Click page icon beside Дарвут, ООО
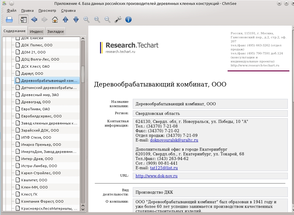This screenshot has height=215, width=294. click(18, 73)
